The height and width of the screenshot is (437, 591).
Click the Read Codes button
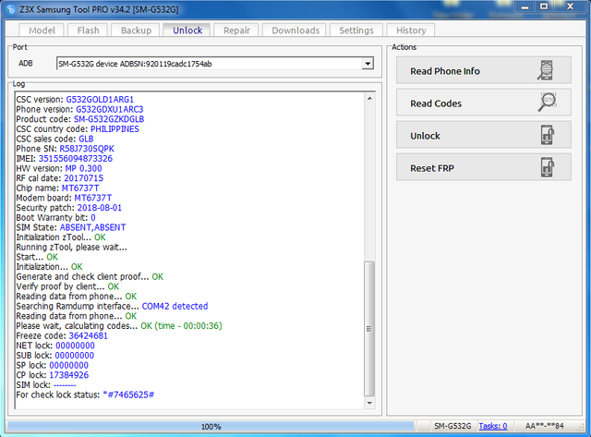coord(484,103)
